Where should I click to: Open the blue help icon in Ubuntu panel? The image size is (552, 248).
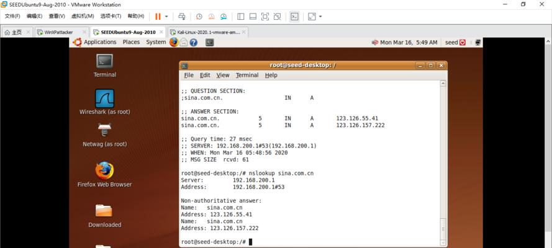(x=193, y=43)
